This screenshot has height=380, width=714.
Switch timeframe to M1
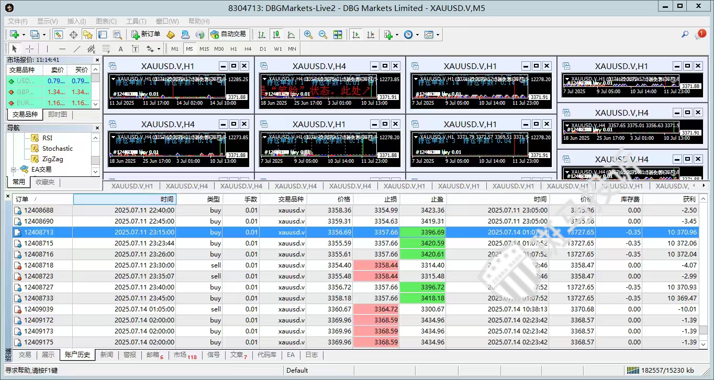click(x=175, y=49)
